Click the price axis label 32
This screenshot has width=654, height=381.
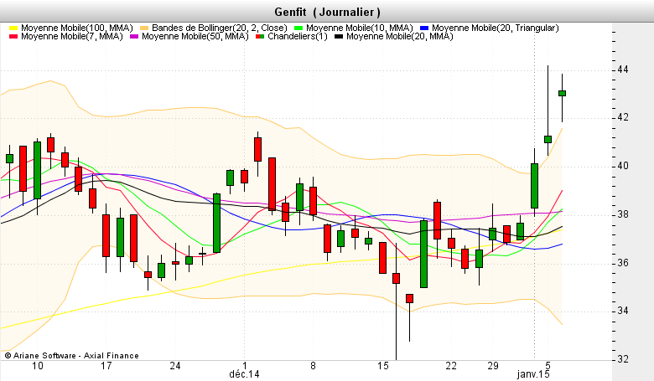coord(623,359)
